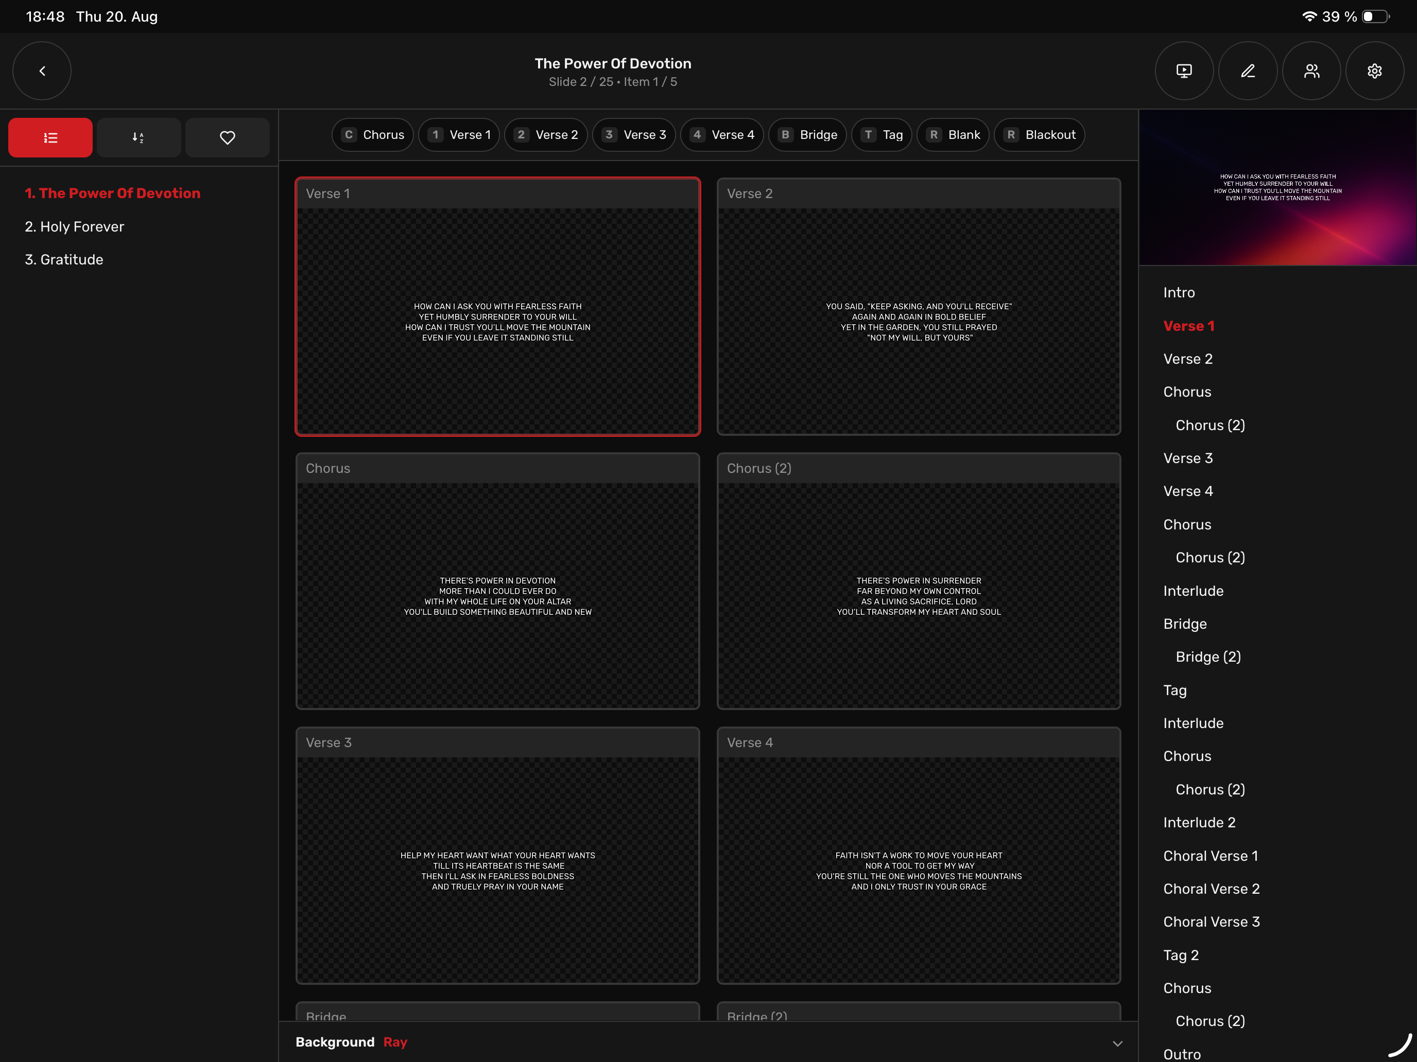Image resolution: width=1417 pixels, height=1062 pixels.
Task: Click the Ray background name
Action: coord(395,1042)
